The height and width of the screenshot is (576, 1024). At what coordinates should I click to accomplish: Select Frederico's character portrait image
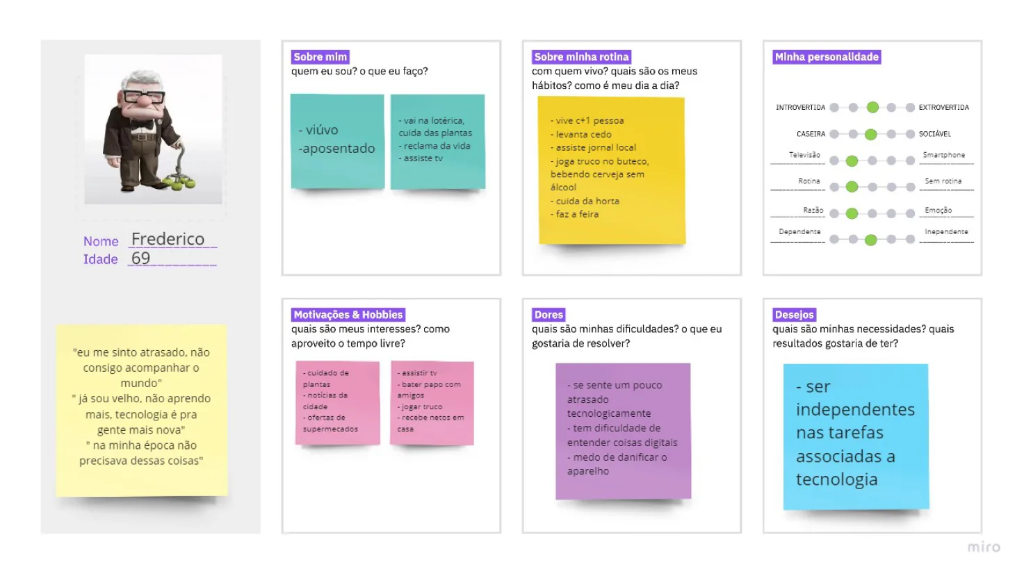154,129
